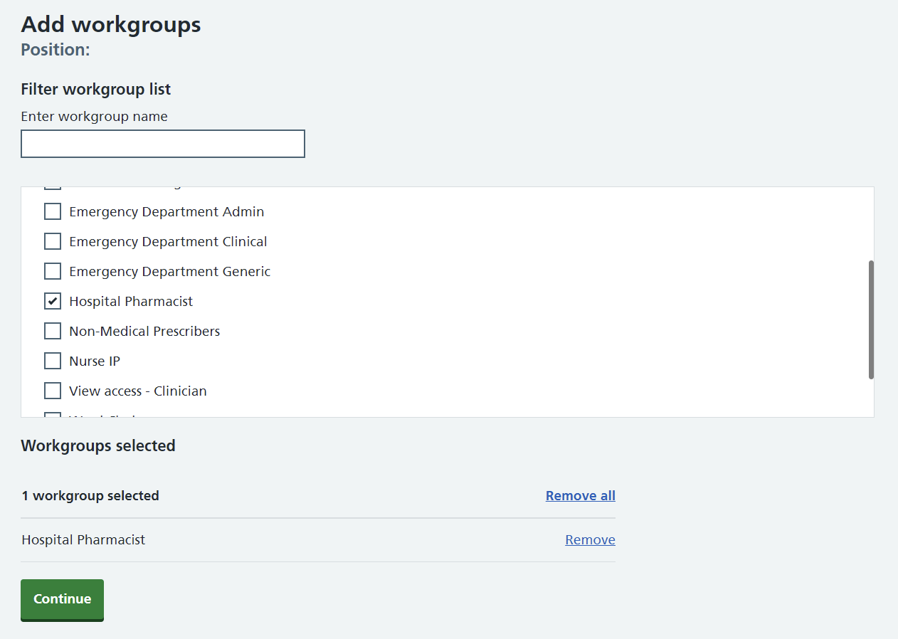This screenshot has width=898, height=639.
Task: Click the green Continue button
Action: point(62,599)
